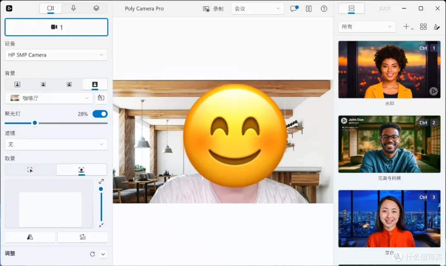Open the chat notification icon
Image resolution: width=446 pixels, height=266 pixels.
tap(294, 9)
